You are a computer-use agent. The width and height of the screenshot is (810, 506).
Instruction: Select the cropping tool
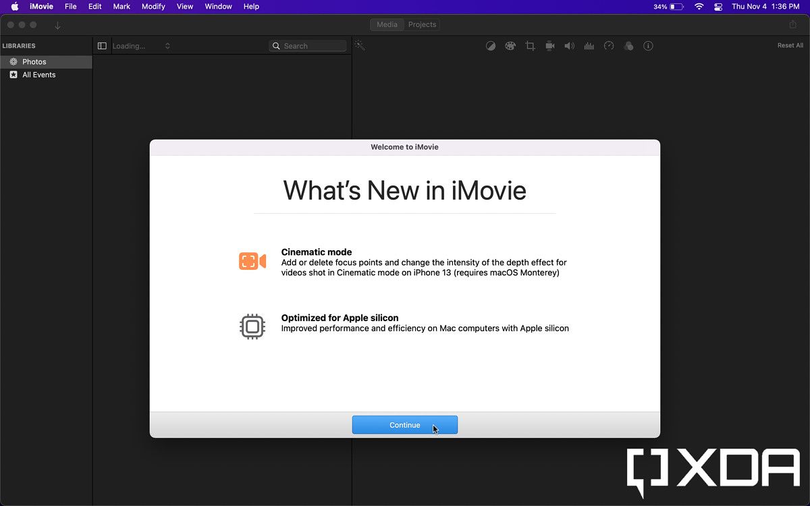click(531, 46)
